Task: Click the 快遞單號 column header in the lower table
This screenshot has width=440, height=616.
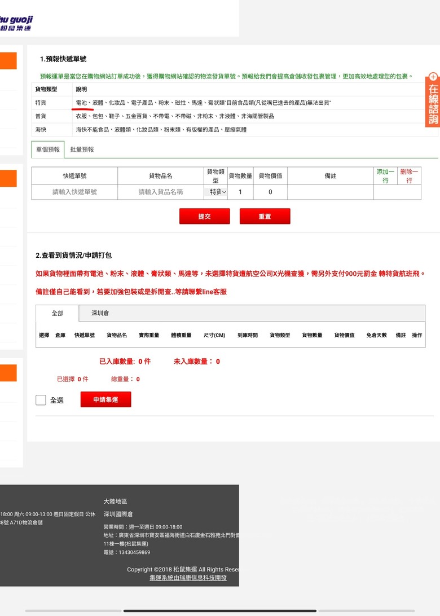Action: [x=85, y=335]
